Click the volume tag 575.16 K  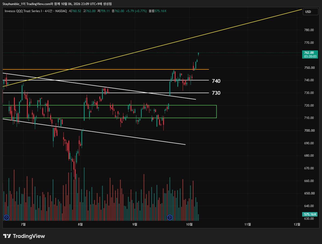click(310, 214)
